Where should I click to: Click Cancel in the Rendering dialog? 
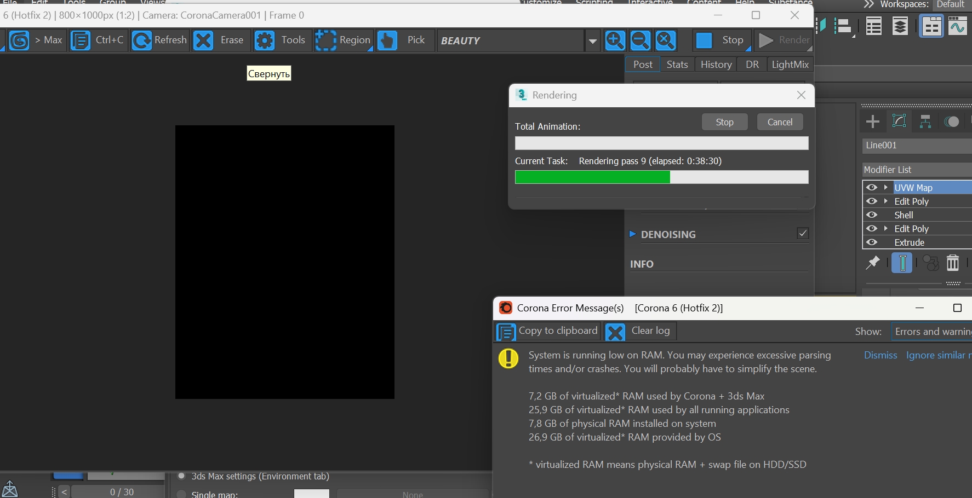[x=780, y=122]
